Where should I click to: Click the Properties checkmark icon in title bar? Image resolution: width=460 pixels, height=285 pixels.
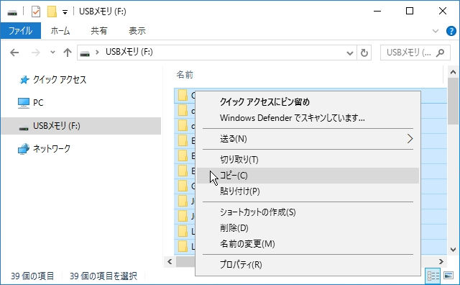36,12
